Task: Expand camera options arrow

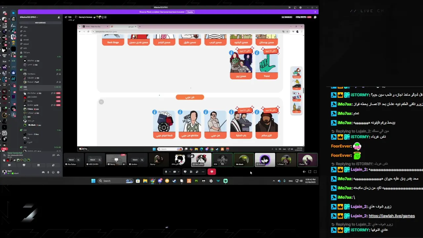Action: tap(178, 172)
